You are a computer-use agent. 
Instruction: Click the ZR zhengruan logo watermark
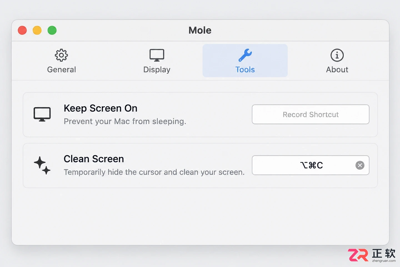pyautogui.click(x=372, y=255)
